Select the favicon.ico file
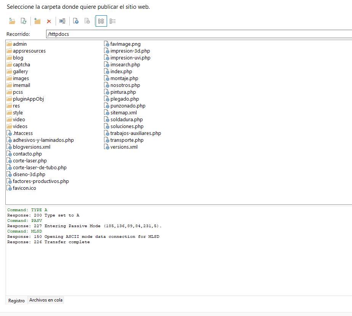The width and height of the screenshot is (352, 316). click(24, 188)
